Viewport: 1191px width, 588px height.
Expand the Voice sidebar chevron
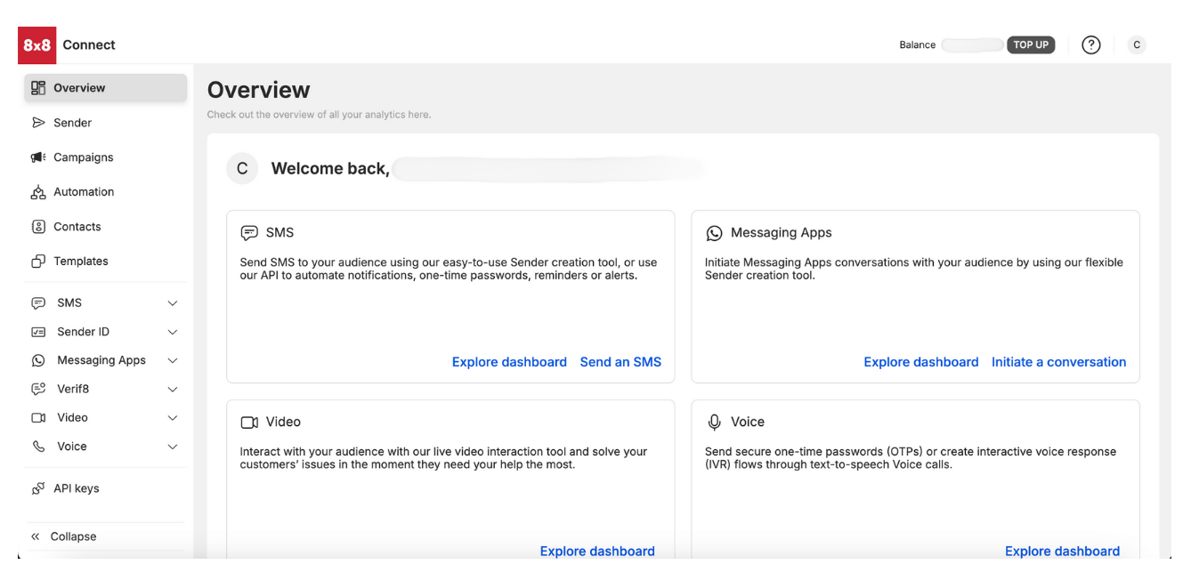tap(173, 447)
